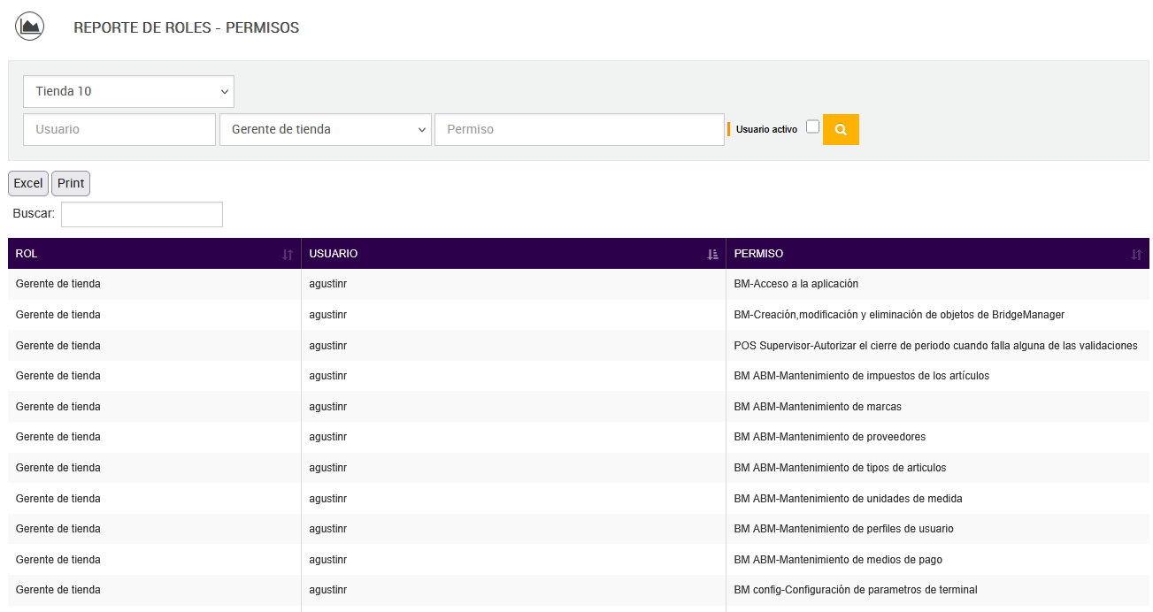
Task: Select 'BM-Acceso a la aplicación' permission cell
Action: pyautogui.click(x=938, y=284)
